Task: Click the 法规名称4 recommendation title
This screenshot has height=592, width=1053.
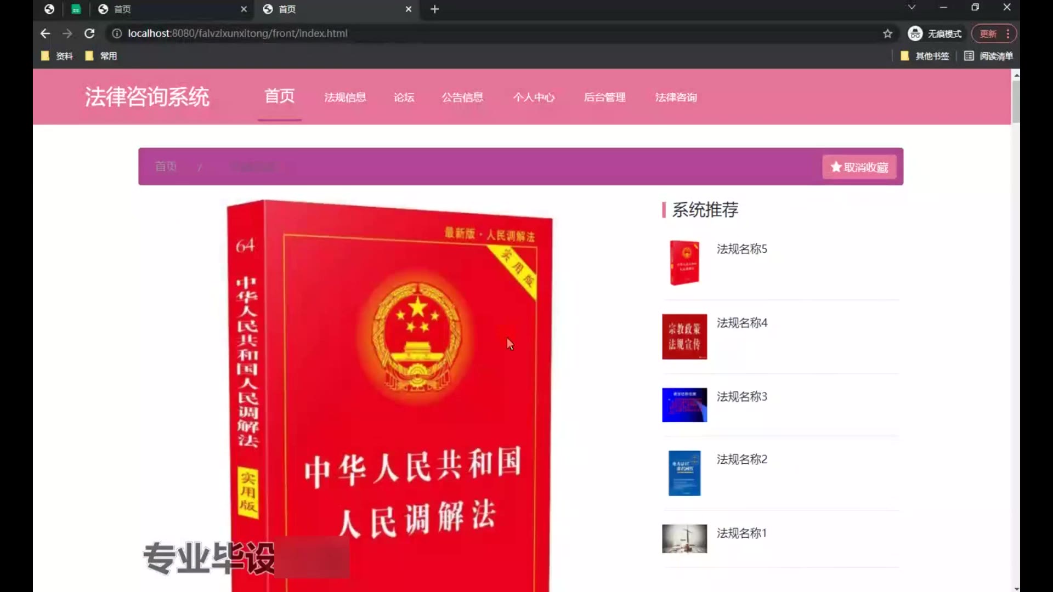Action: 741,323
